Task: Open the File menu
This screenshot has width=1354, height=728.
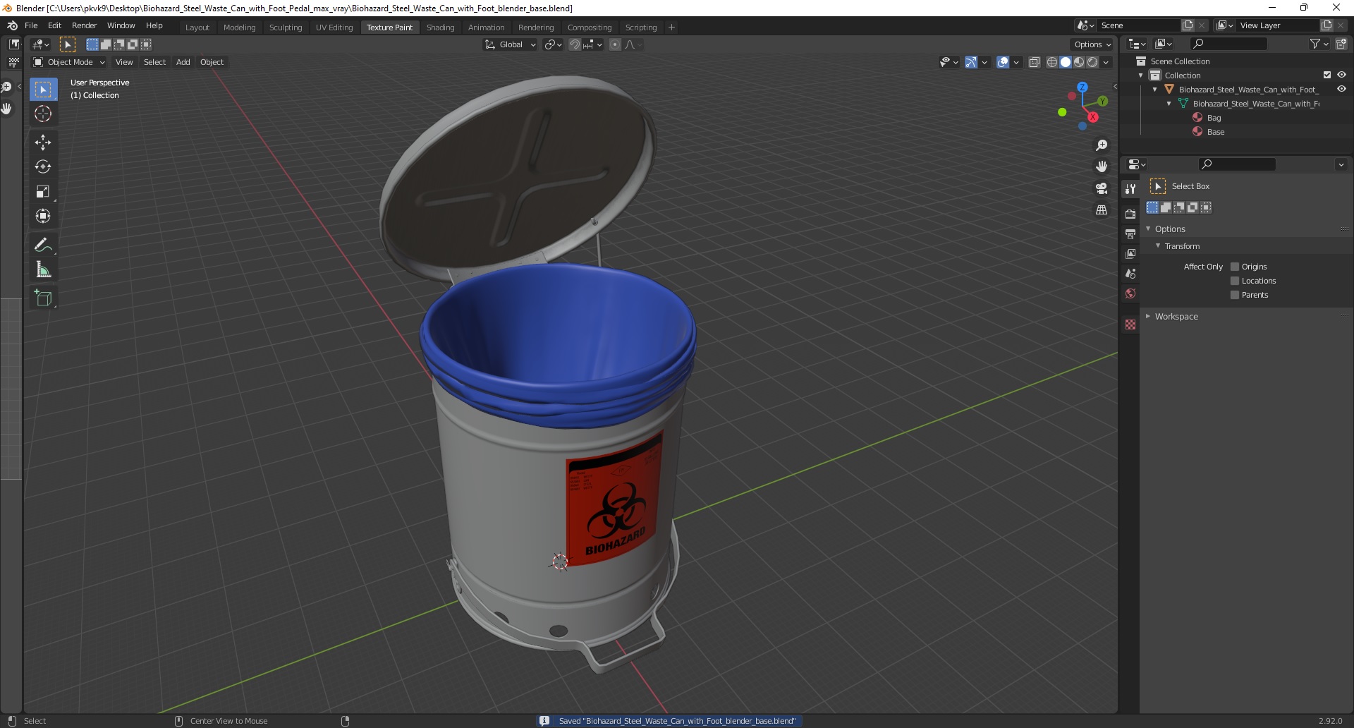Action: [31, 25]
